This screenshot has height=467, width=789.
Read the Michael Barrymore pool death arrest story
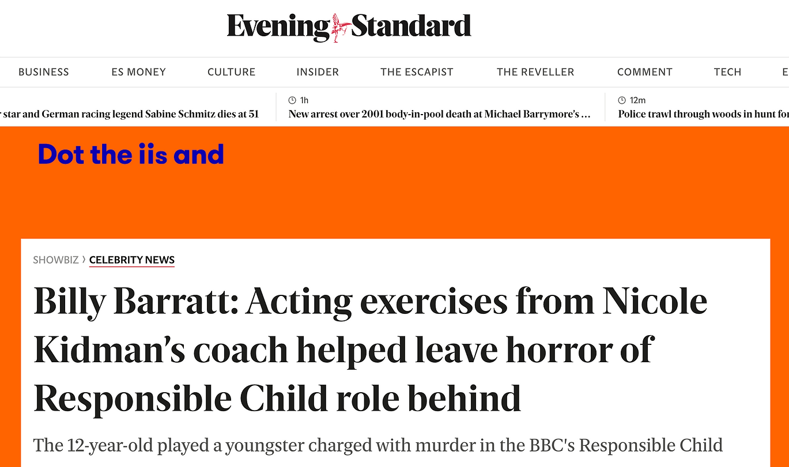439,114
